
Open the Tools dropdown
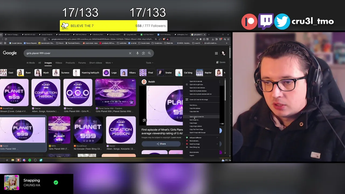pyautogui.click(x=150, y=63)
